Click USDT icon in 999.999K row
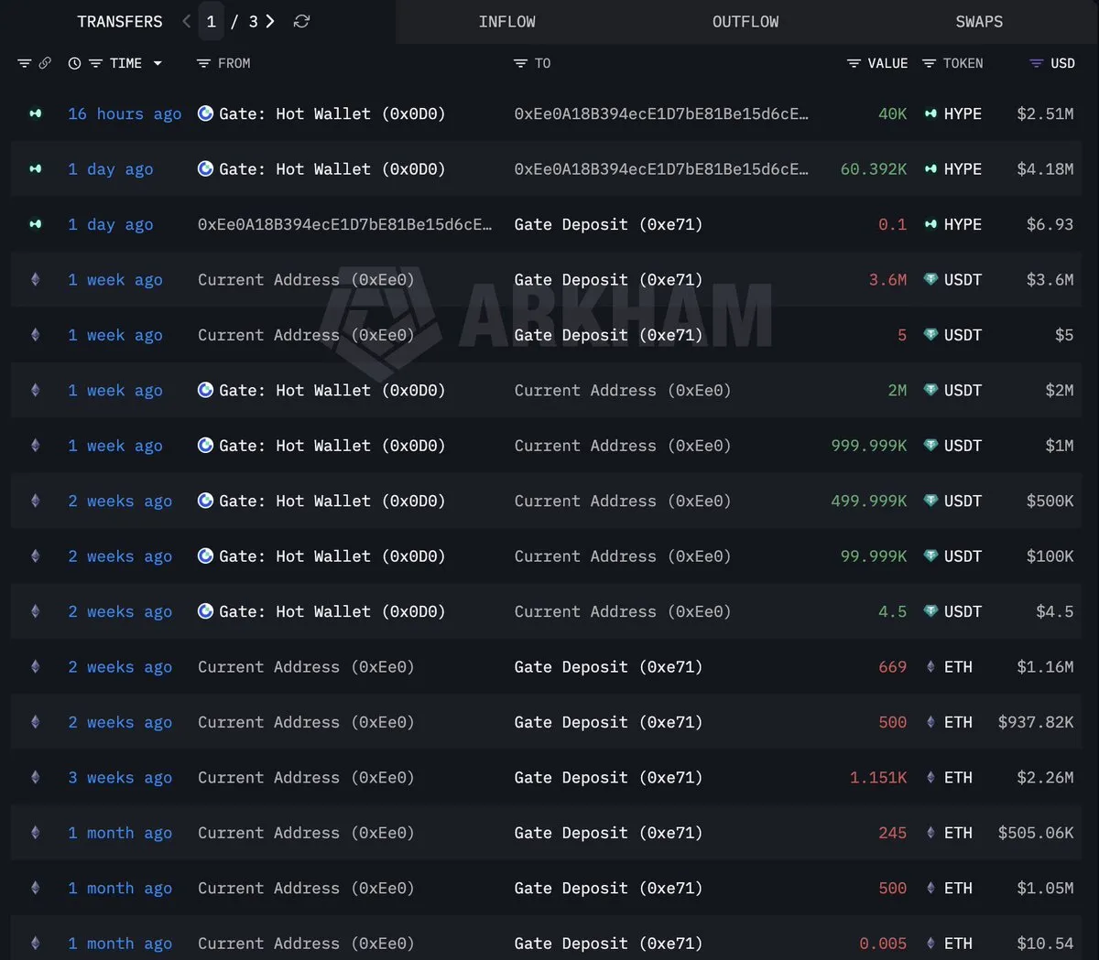The image size is (1099, 960). [930, 446]
